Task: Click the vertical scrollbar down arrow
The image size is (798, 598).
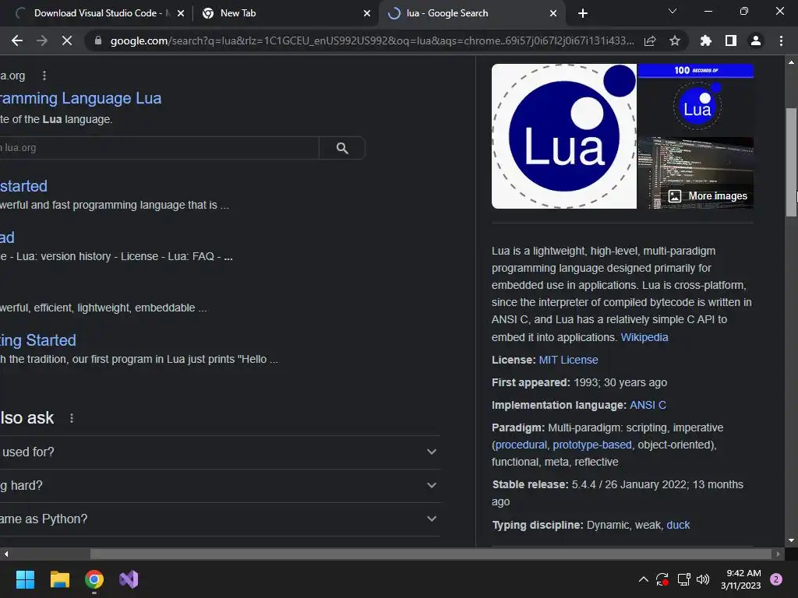Action: (x=791, y=540)
